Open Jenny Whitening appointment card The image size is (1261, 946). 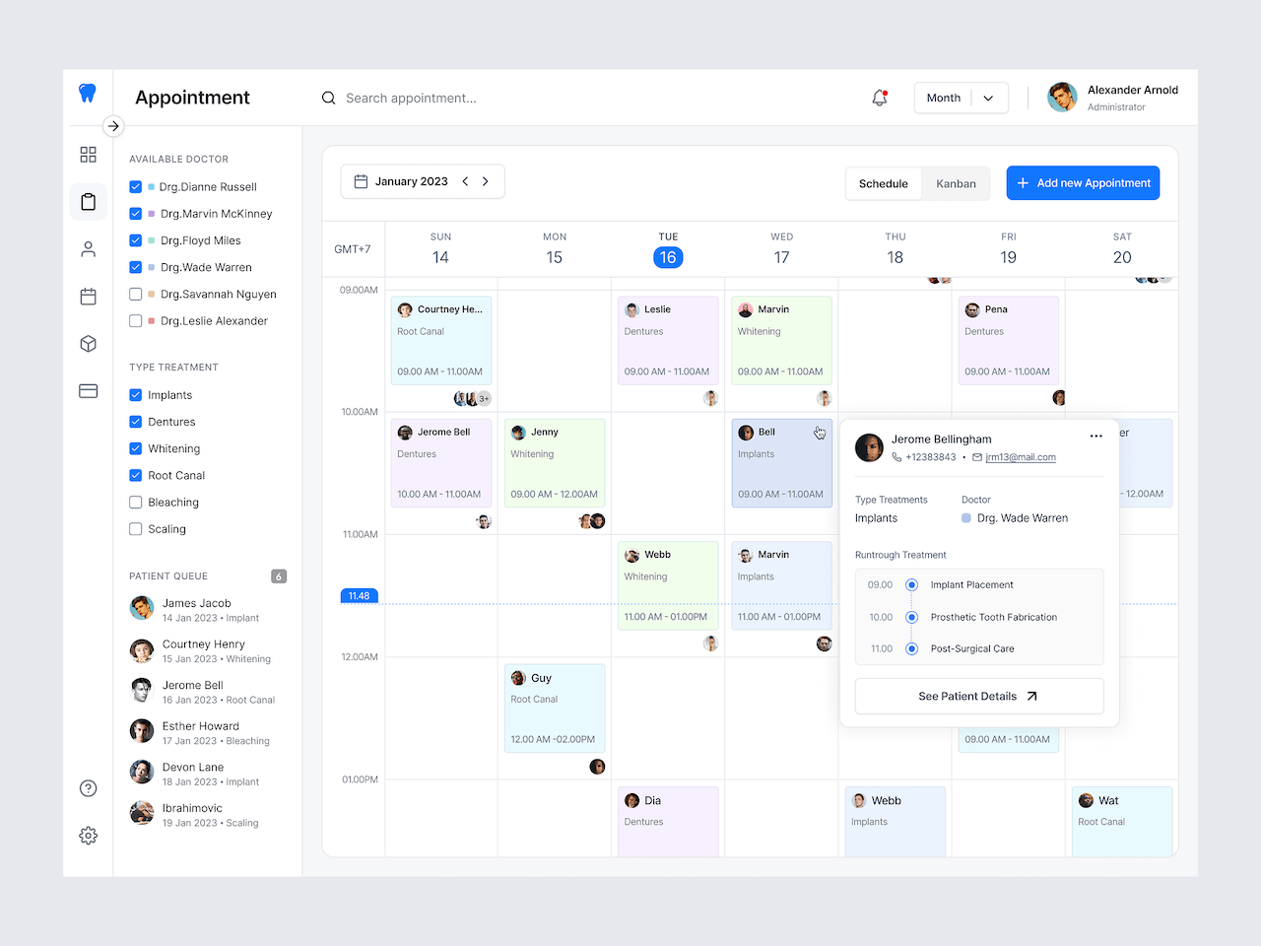555,463
